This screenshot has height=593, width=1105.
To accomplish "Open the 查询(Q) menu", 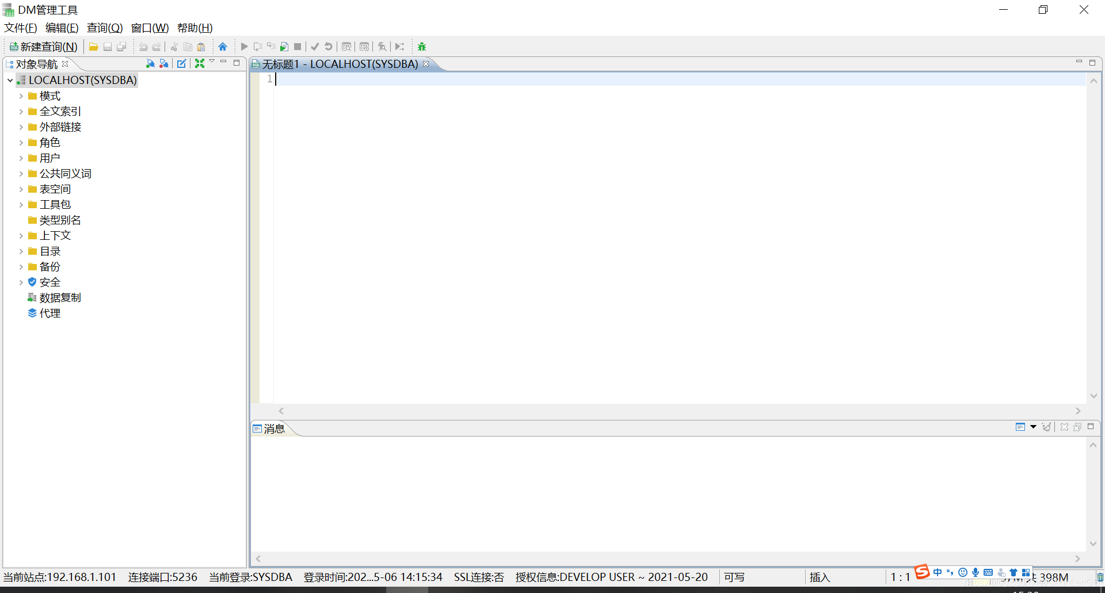I will [x=105, y=28].
